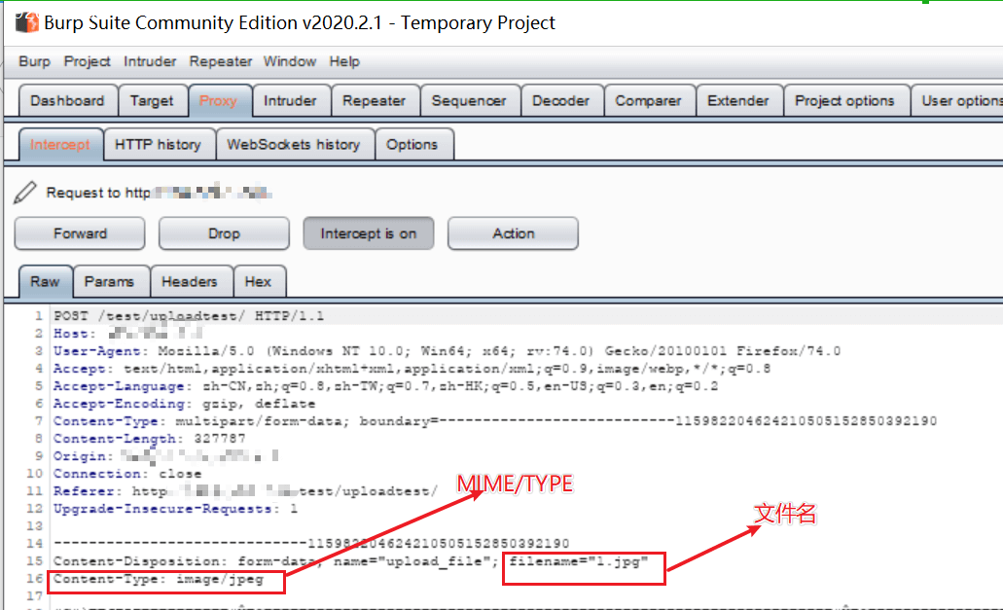1003x610 pixels.
Task: Click the POST /test/uploadtest/ request line
Action: coord(189,316)
